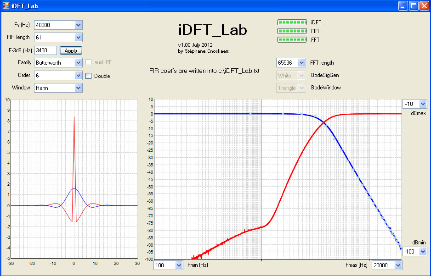
Task: Toggle the auxHPF checkbox
Action: pos(89,62)
